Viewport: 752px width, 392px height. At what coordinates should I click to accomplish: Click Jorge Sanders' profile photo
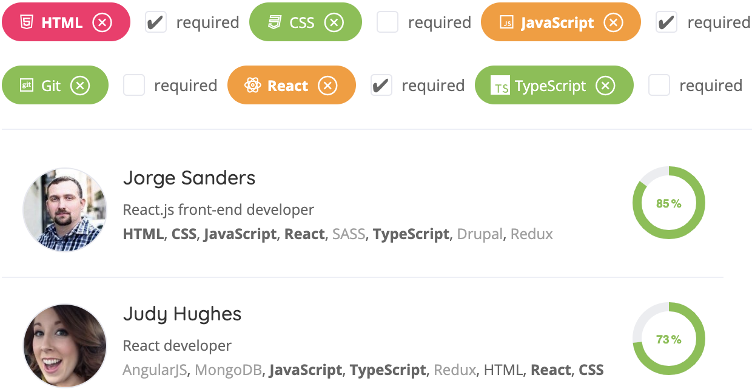[x=64, y=210]
